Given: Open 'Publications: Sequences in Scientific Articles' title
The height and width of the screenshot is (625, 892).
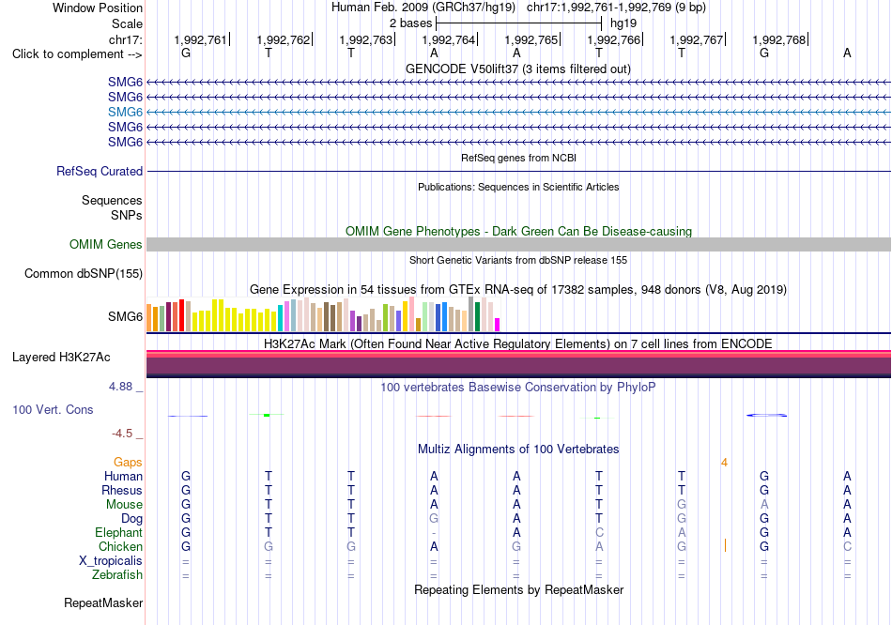Looking at the screenshot, I should (x=518, y=187).
